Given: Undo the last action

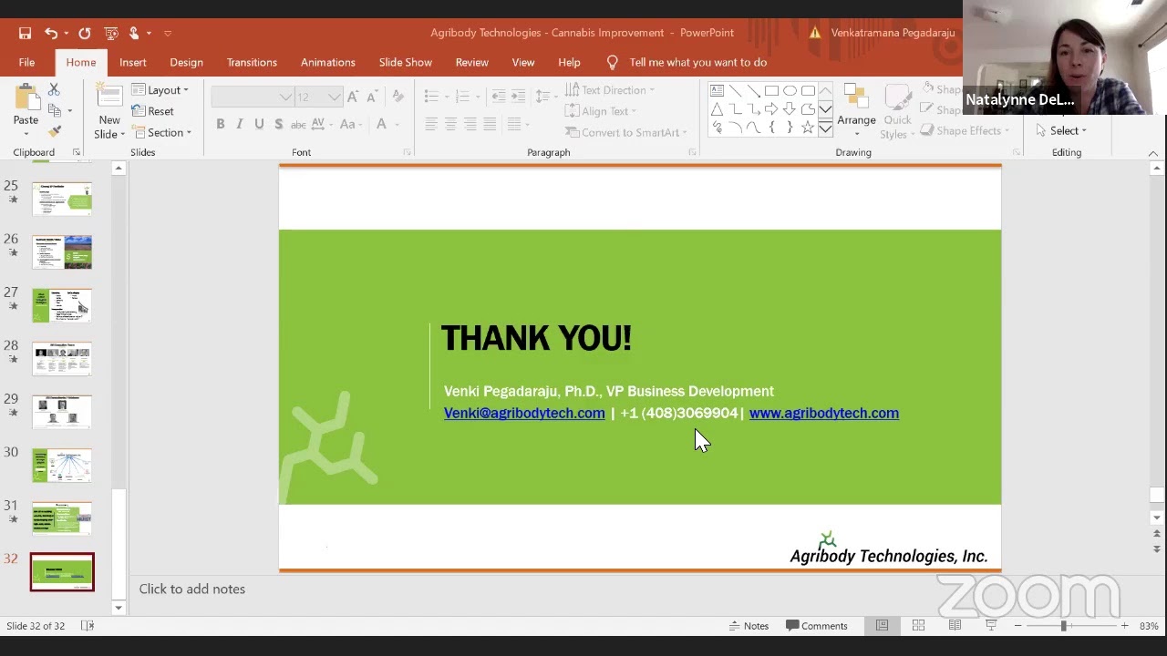Looking at the screenshot, I should point(51,33).
